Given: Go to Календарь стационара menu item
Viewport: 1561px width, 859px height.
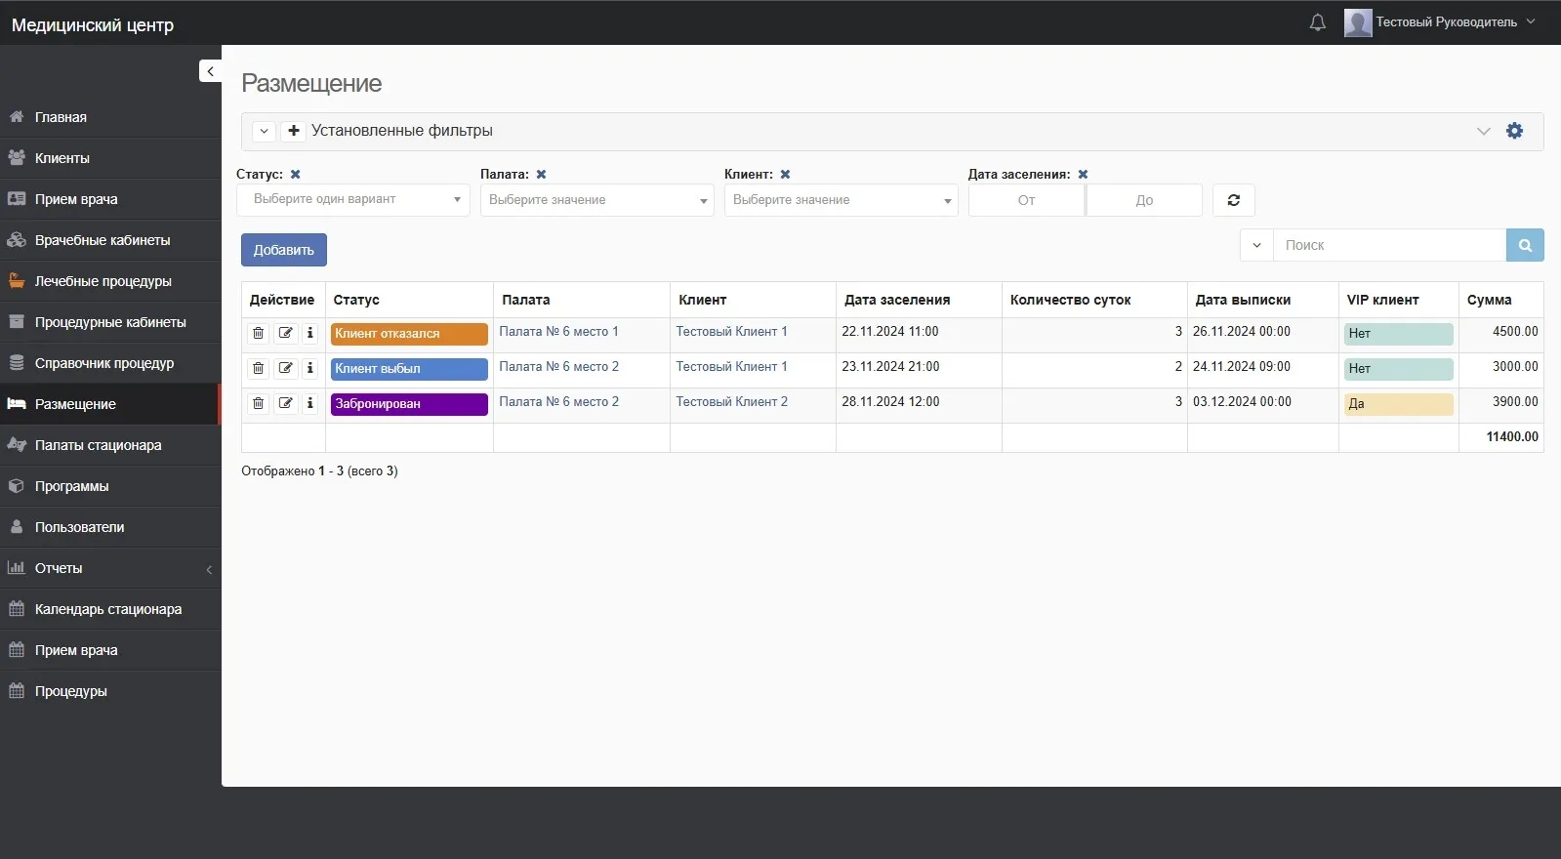Looking at the screenshot, I should coord(107,609).
